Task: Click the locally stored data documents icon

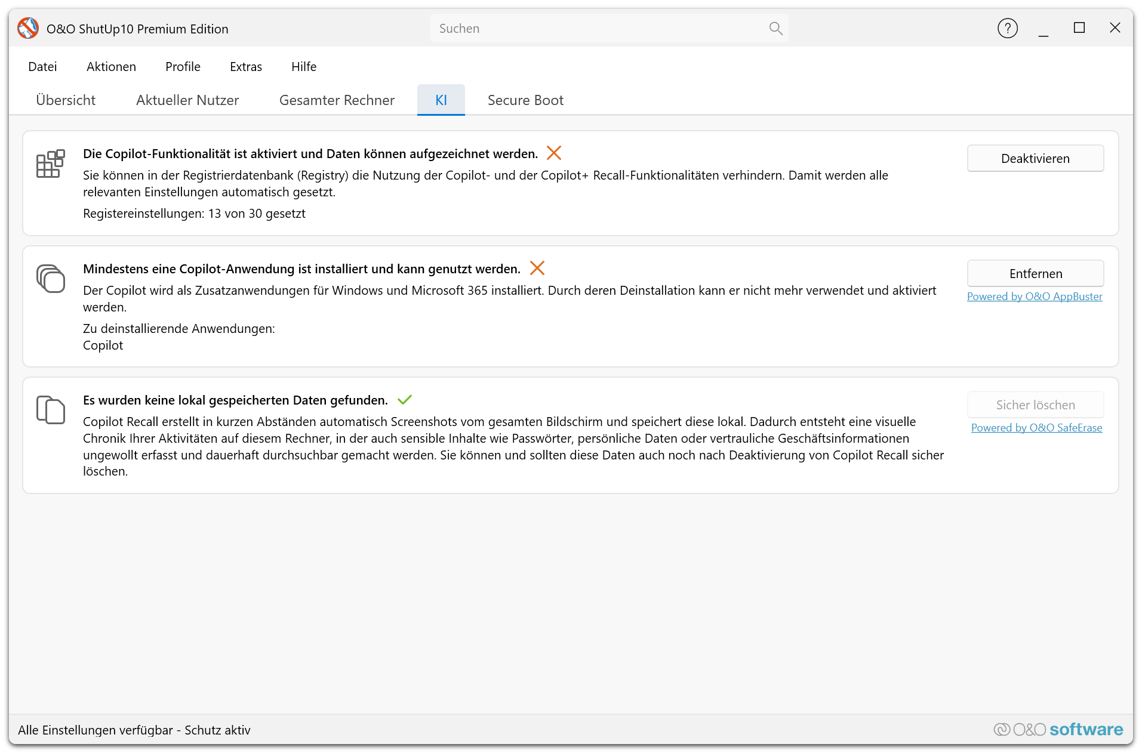Action: pos(51,410)
